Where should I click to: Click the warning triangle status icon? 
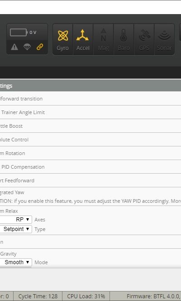click(14, 47)
